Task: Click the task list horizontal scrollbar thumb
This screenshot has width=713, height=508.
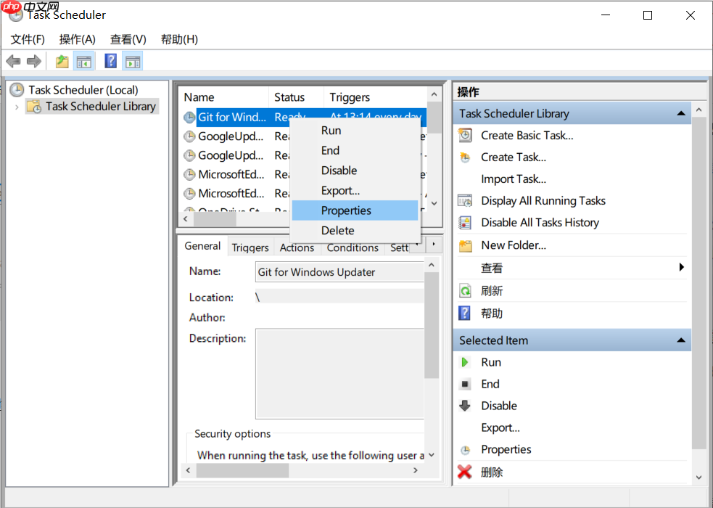Action: tap(215, 218)
